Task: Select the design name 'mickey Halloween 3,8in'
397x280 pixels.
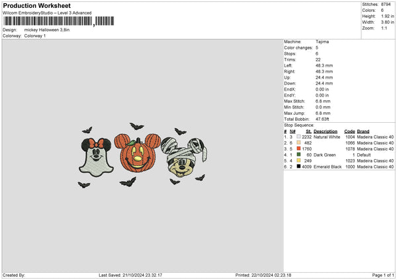Action: pyautogui.click(x=47, y=30)
